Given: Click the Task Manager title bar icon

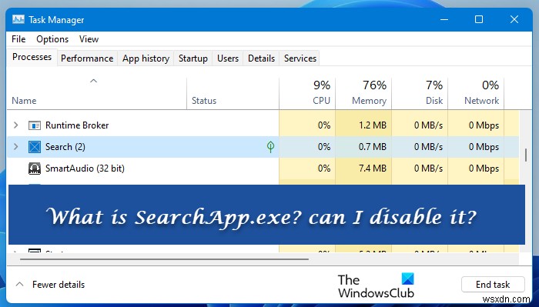Looking at the screenshot, I should pyautogui.click(x=18, y=19).
